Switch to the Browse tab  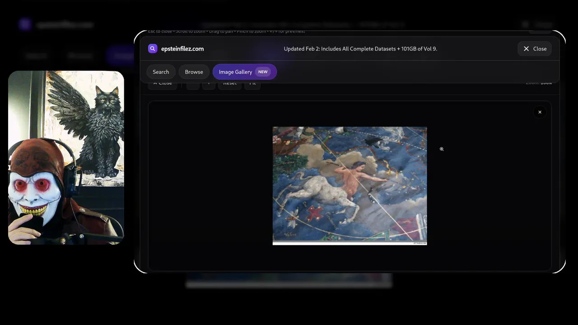click(194, 72)
